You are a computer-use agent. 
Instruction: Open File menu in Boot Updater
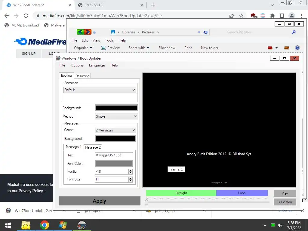pyautogui.click(x=62, y=65)
